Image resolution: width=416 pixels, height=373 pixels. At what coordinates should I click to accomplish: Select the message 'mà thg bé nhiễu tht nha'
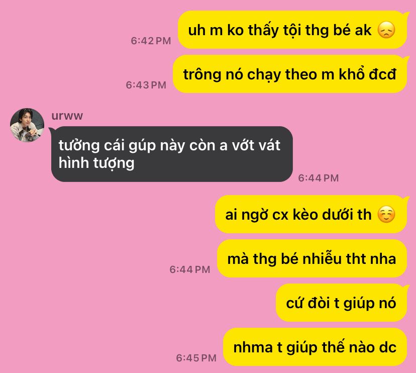pyautogui.click(x=311, y=258)
